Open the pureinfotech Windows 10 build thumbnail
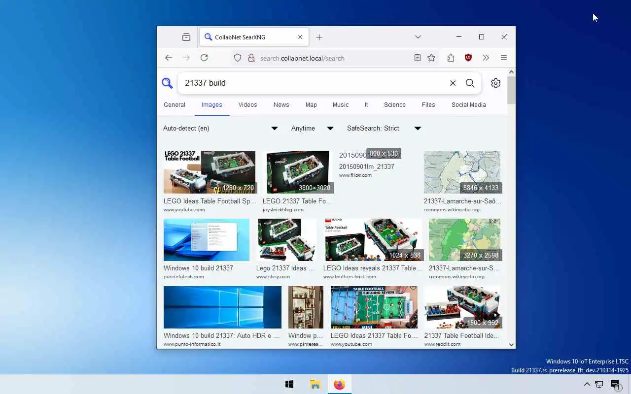 coord(207,240)
